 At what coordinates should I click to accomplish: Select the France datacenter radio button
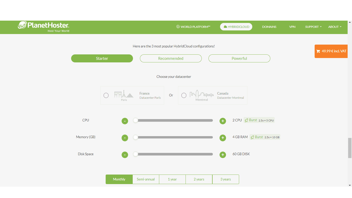pos(106,95)
